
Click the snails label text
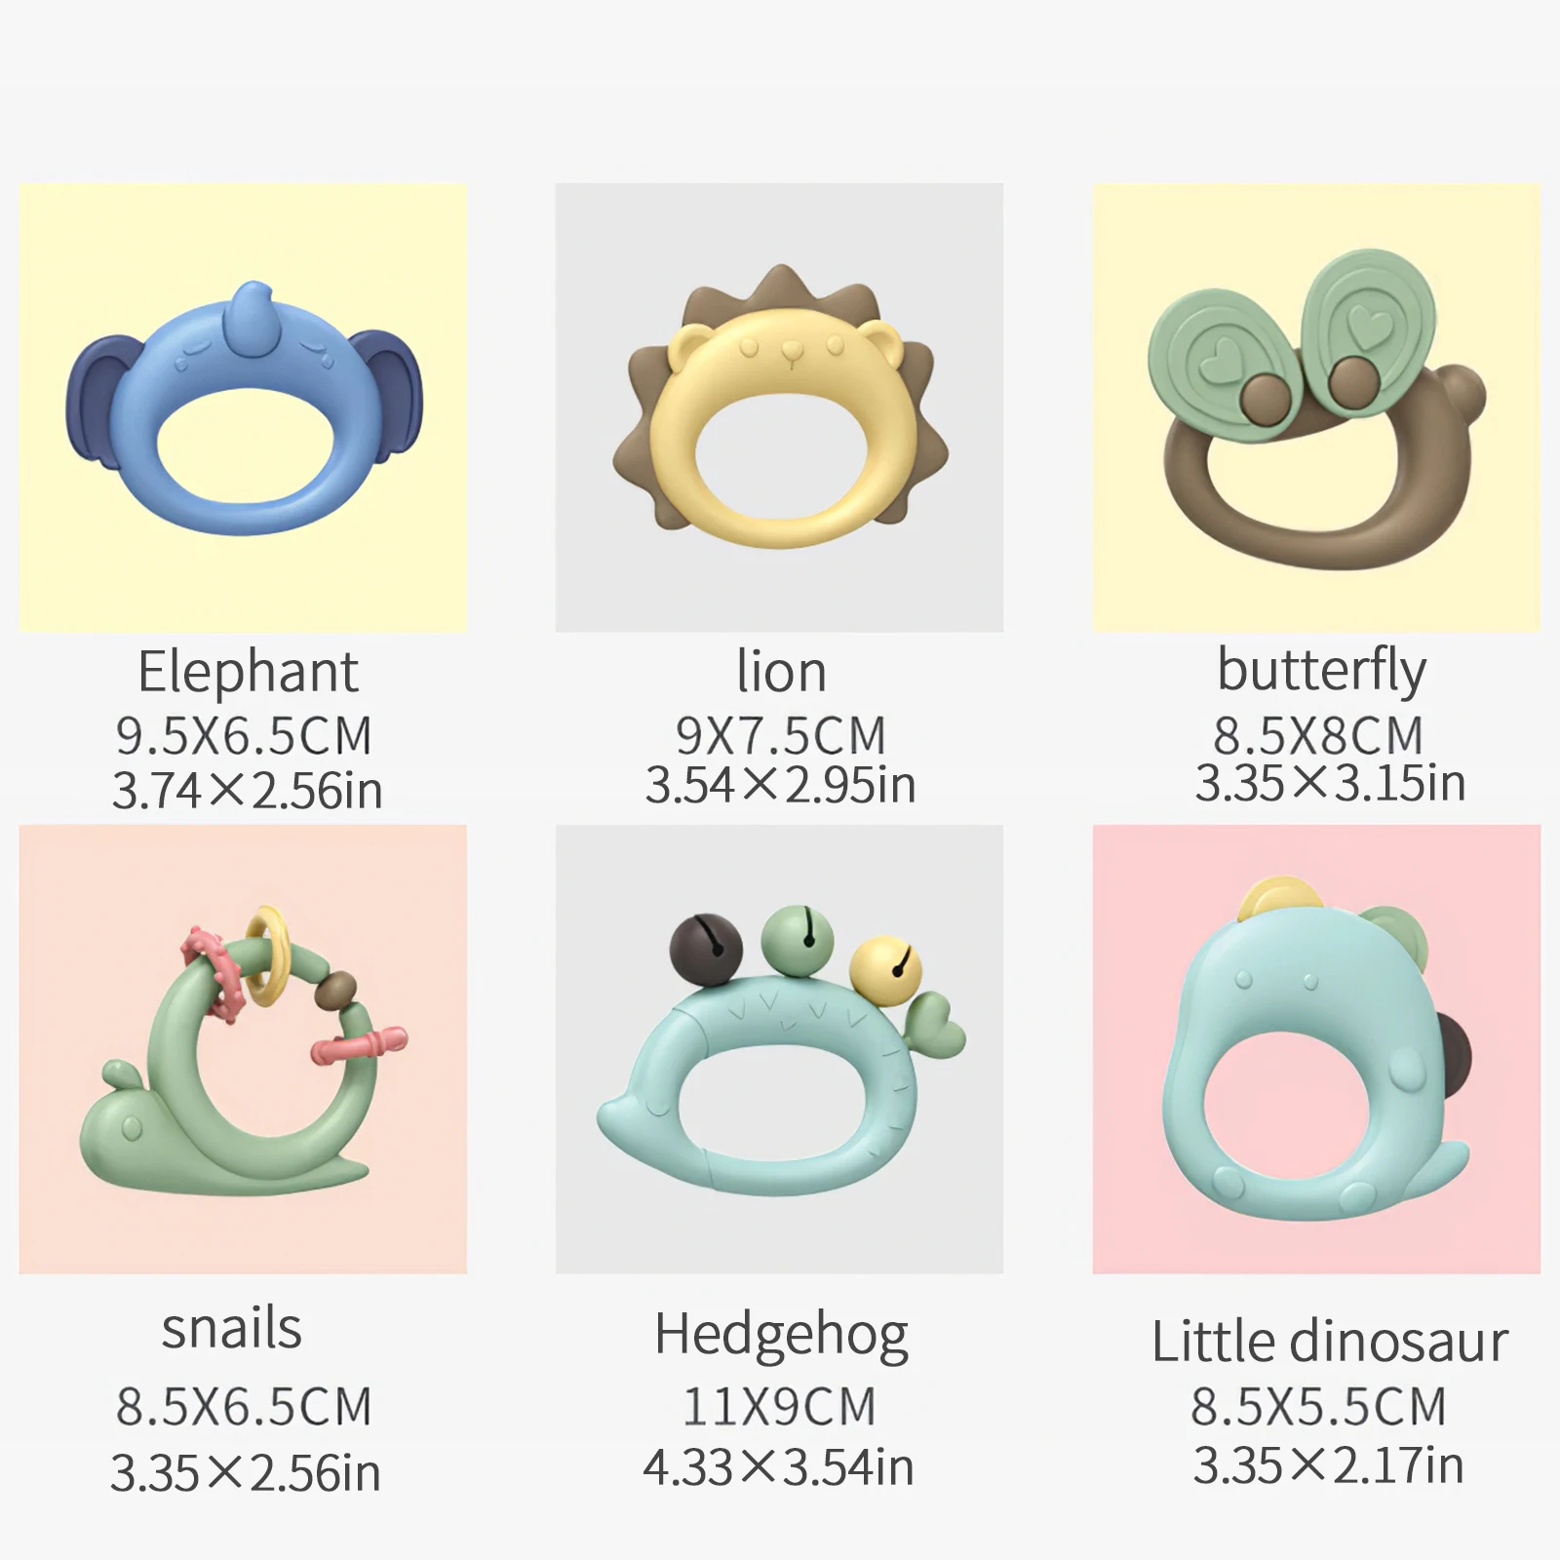[x=232, y=1329]
